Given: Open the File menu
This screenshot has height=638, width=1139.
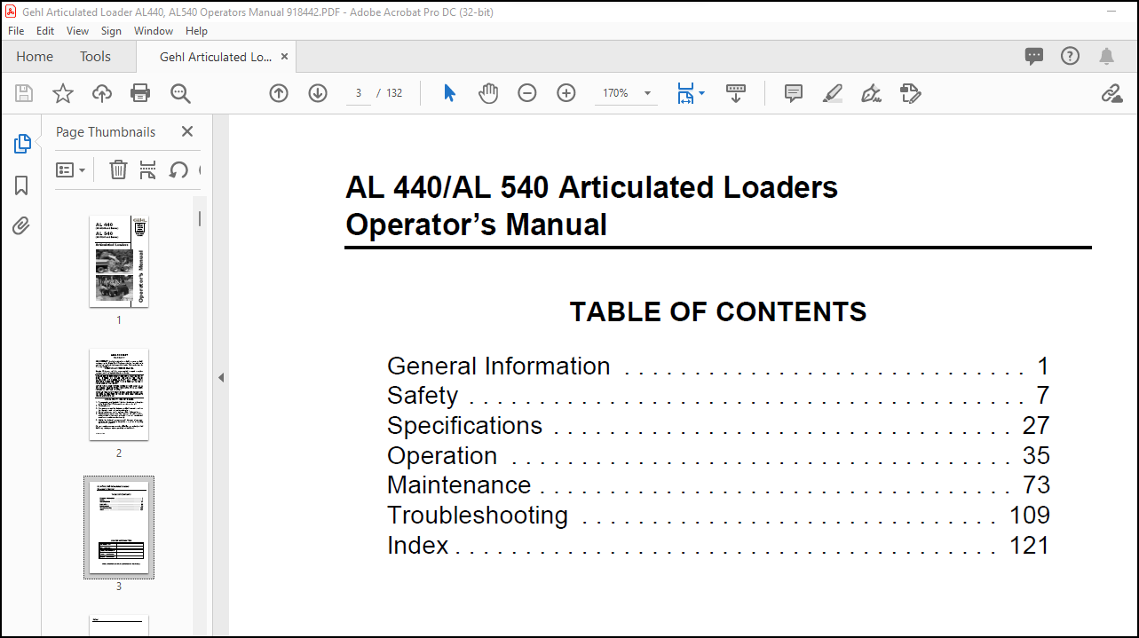Looking at the screenshot, I should (16, 31).
